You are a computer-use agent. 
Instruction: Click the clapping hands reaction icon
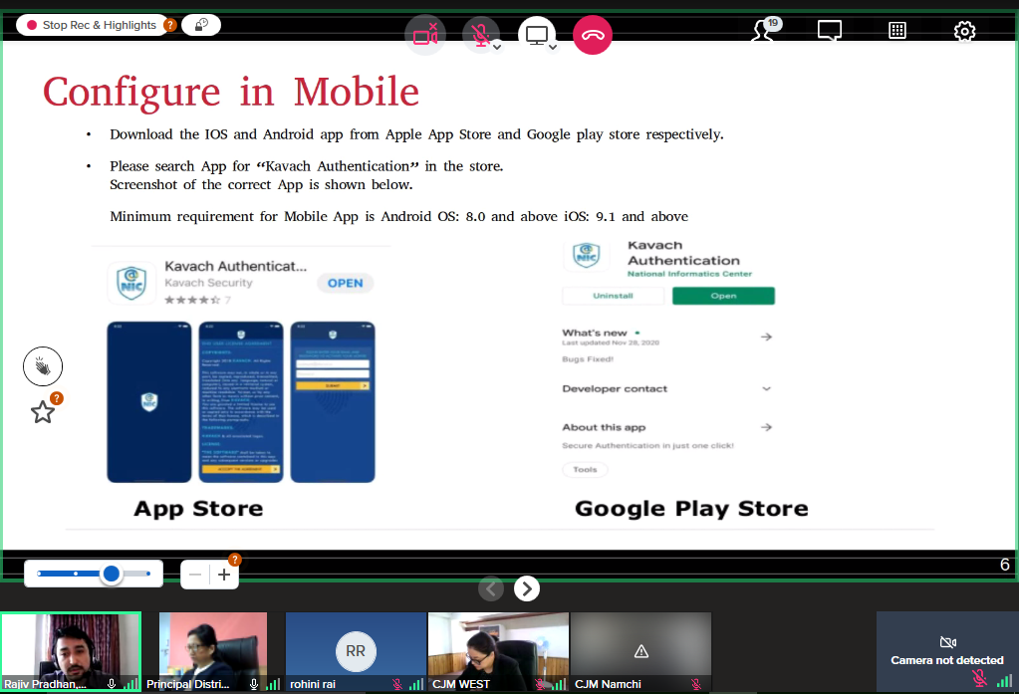tap(43, 366)
